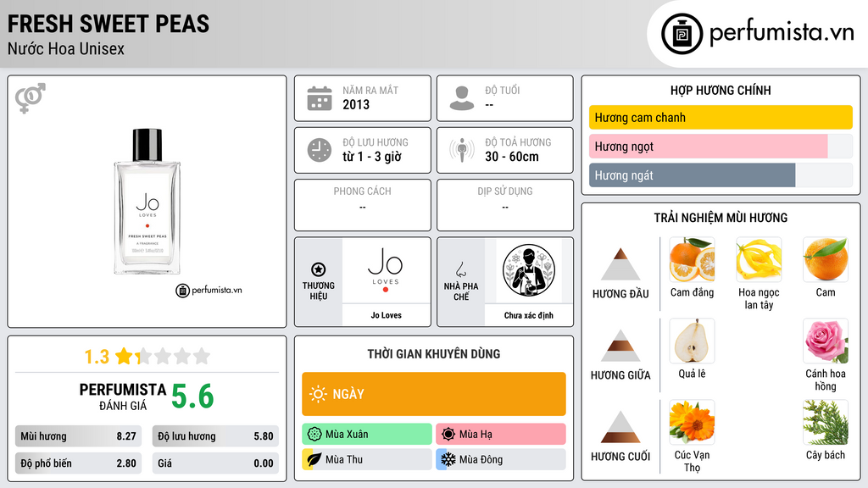Click the flower icon beside Mùa Xuân
Screen dimensions: 868x488
(x=314, y=435)
